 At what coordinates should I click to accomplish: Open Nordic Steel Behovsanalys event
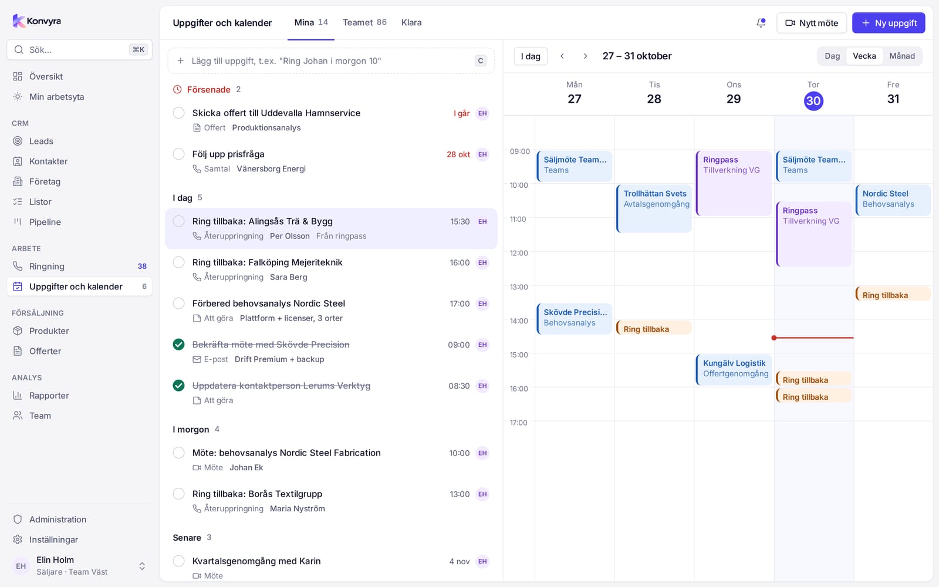click(893, 200)
